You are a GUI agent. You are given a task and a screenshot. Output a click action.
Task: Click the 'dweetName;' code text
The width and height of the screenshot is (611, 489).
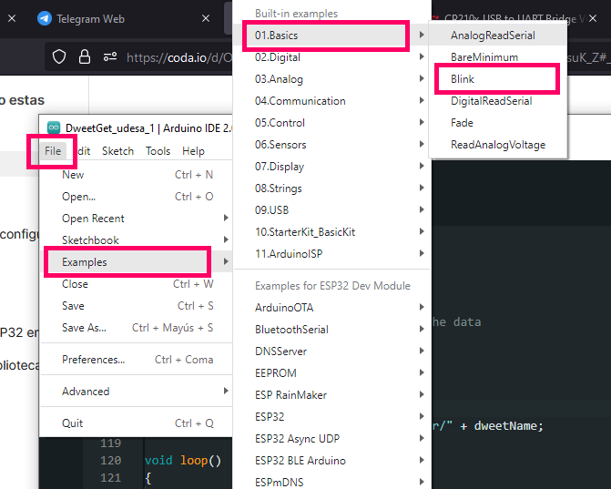coord(508,425)
